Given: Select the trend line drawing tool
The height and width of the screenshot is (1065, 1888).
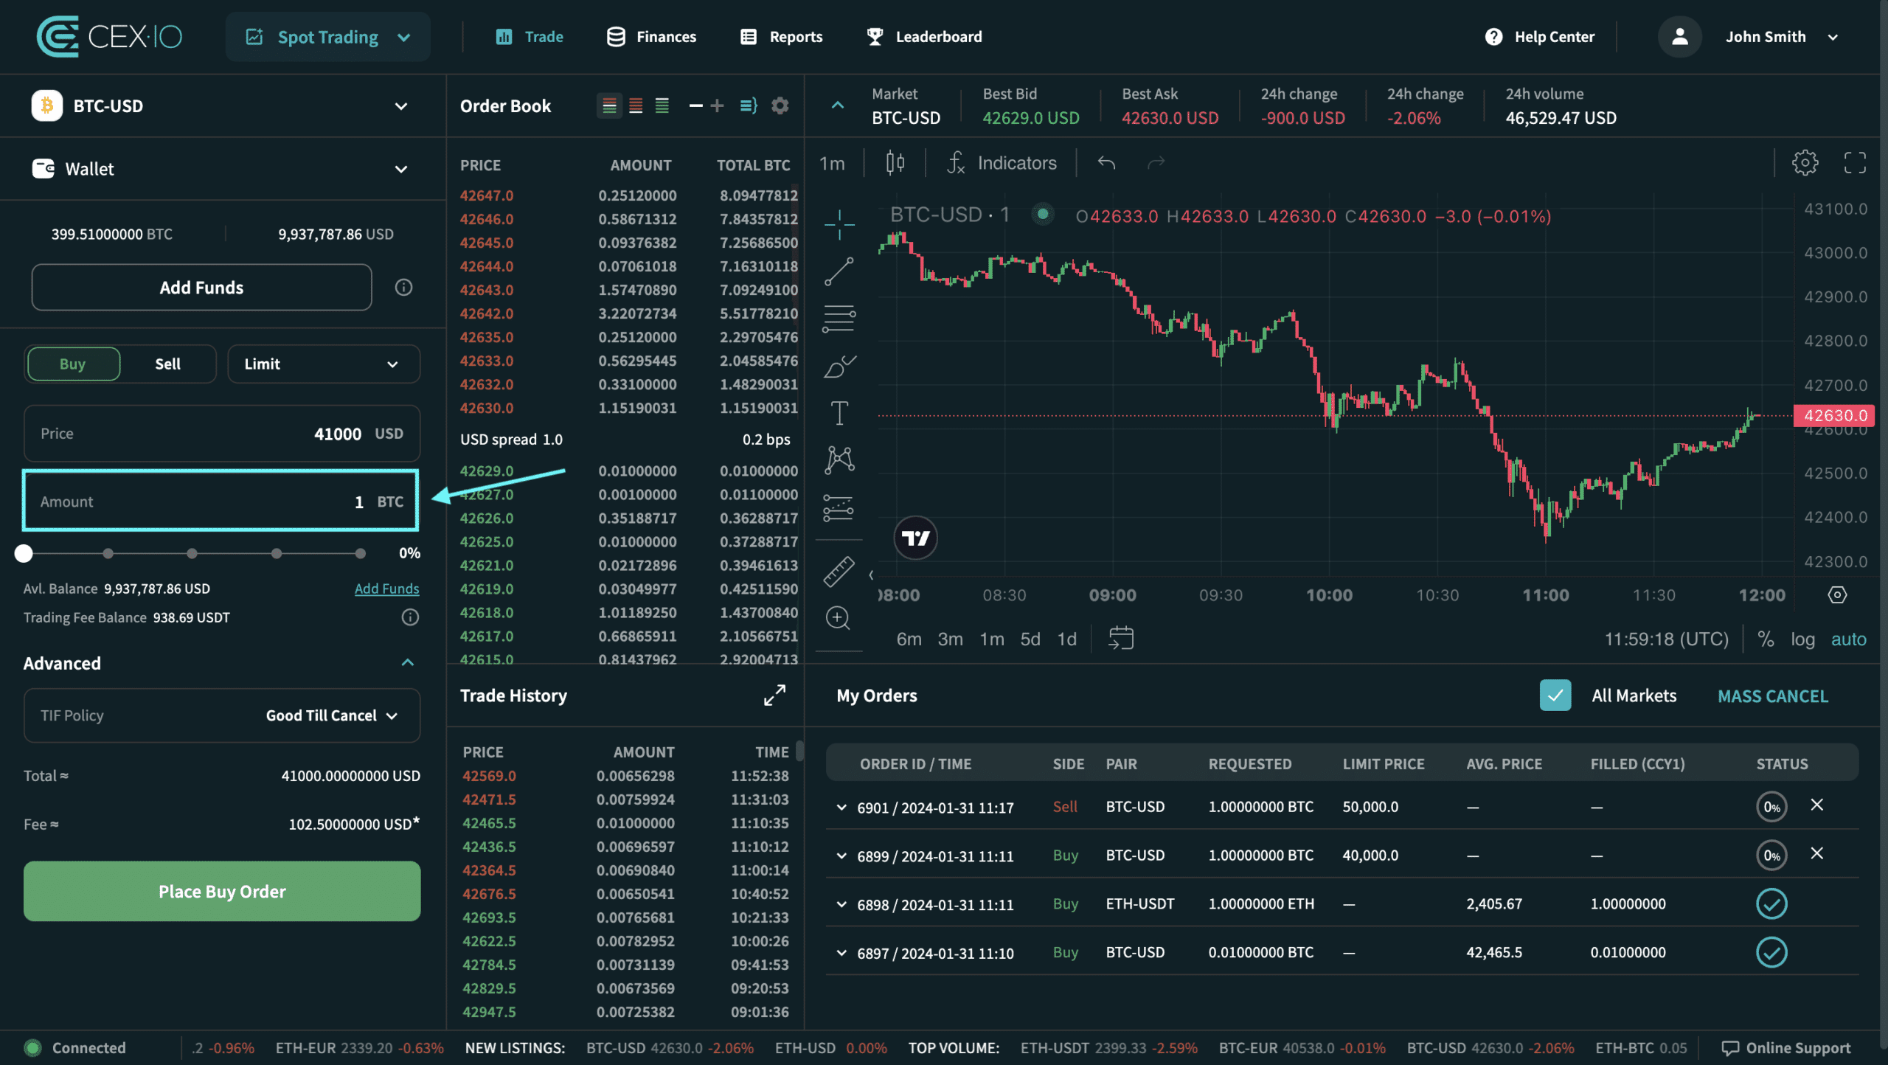Looking at the screenshot, I should (x=839, y=271).
